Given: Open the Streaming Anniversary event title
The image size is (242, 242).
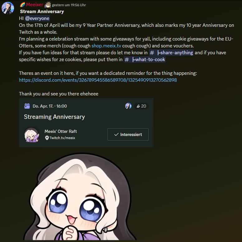Looking at the screenshot, I should (x=54, y=117).
